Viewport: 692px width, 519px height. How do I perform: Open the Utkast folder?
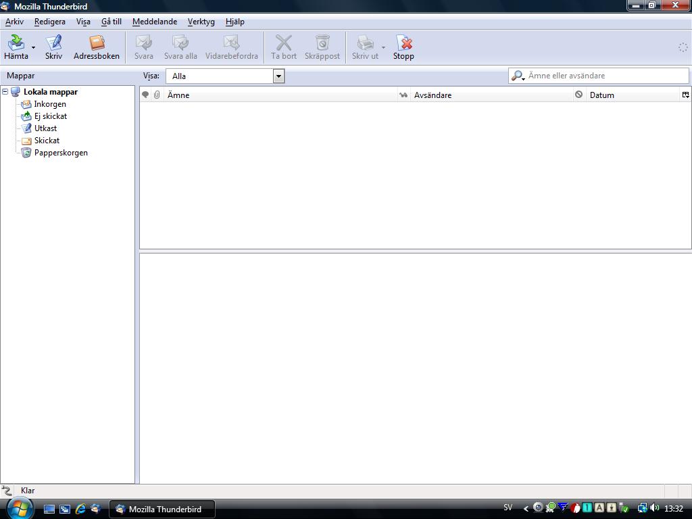click(x=45, y=128)
